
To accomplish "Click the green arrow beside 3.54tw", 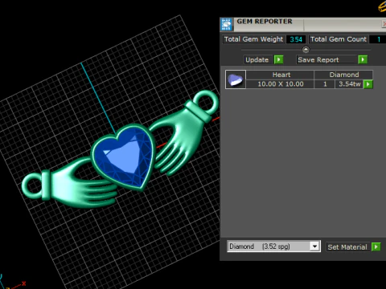I will (x=368, y=84).
